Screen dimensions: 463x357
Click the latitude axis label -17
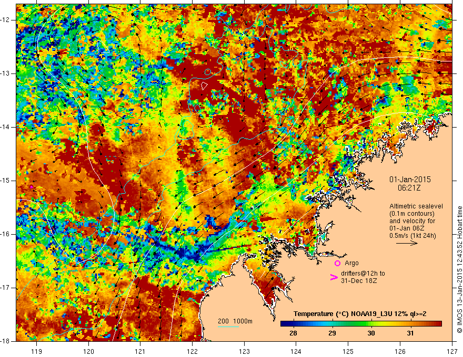[x=5, y=288]
